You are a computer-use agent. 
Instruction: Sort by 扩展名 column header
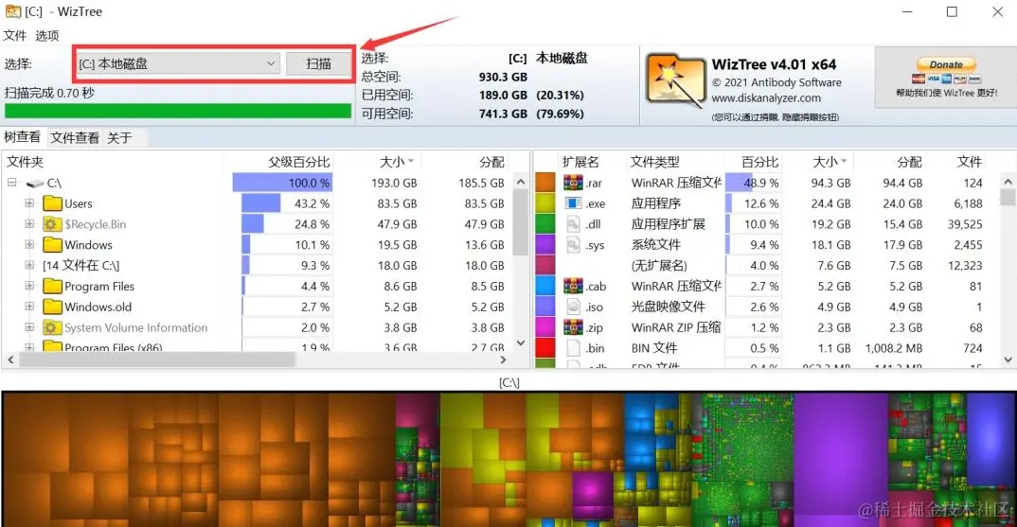click(580, 162)
